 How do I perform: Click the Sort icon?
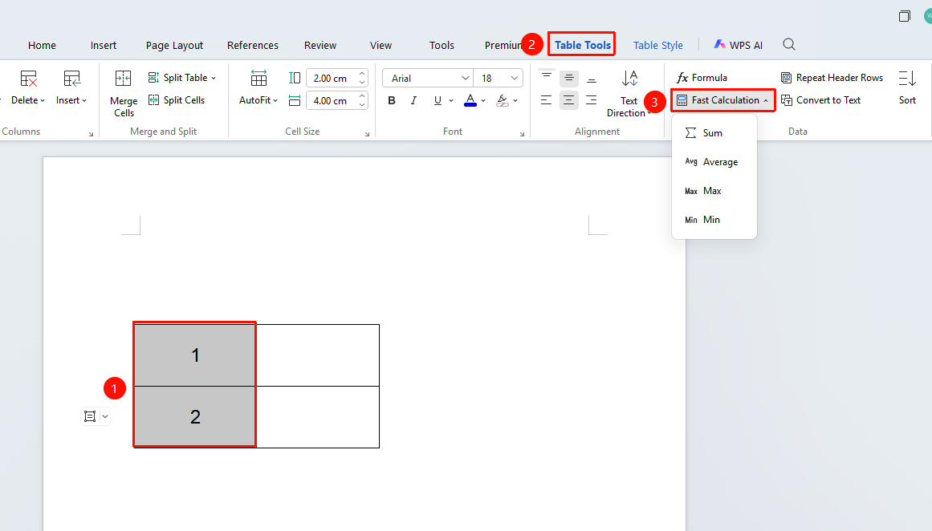pos(907,79)
